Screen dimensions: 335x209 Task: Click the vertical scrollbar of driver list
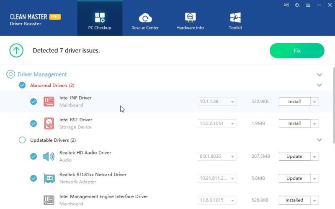[x=334, y=105]
